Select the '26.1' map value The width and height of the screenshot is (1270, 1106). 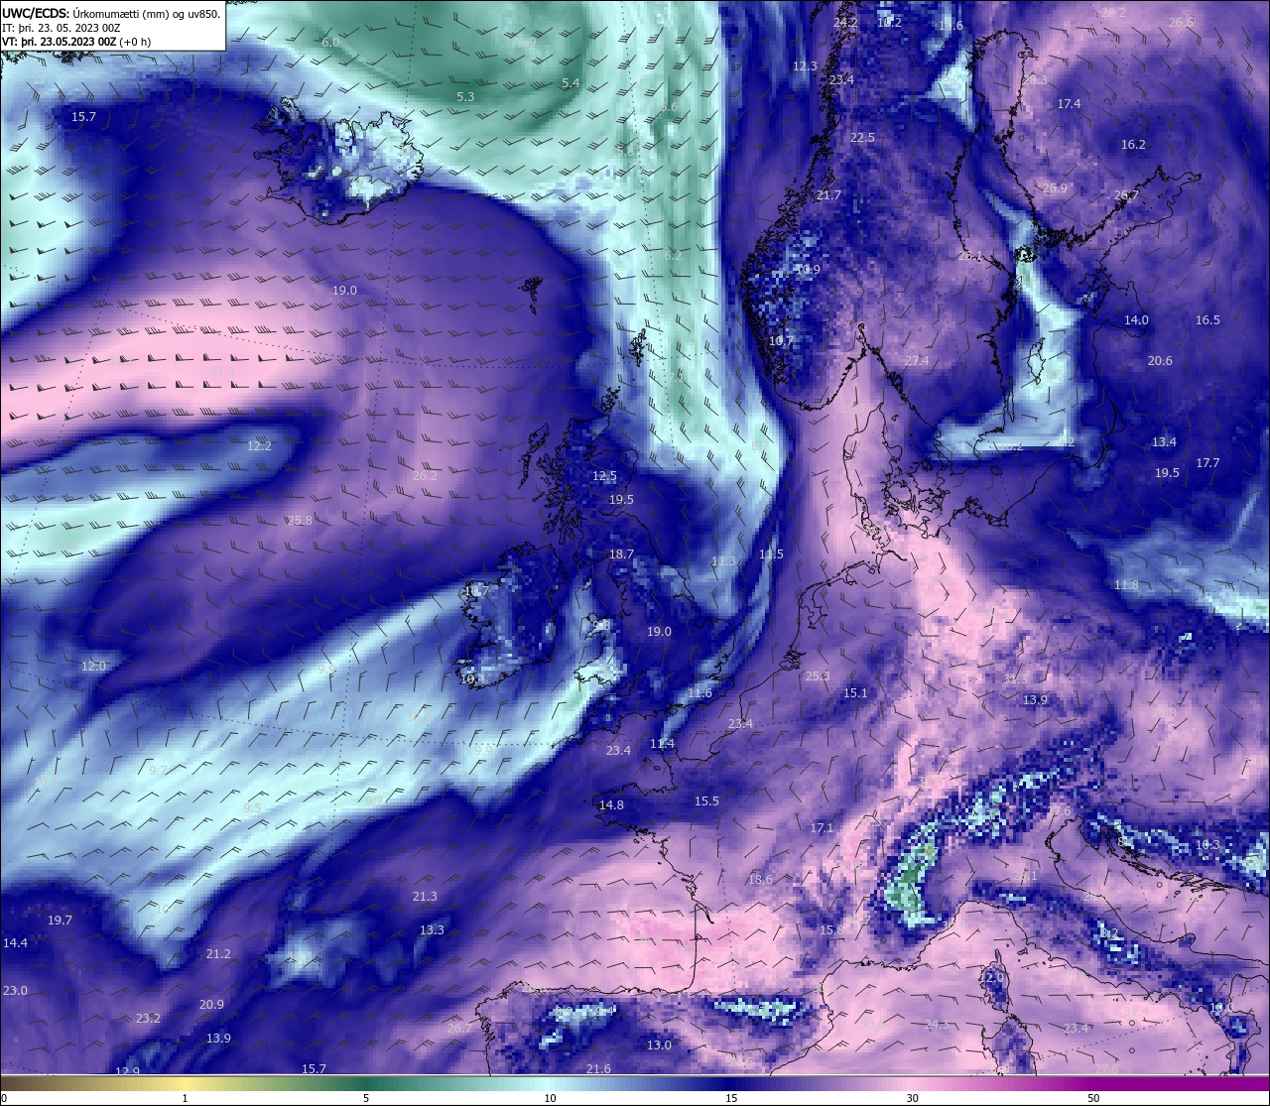(x=970, y=256)
